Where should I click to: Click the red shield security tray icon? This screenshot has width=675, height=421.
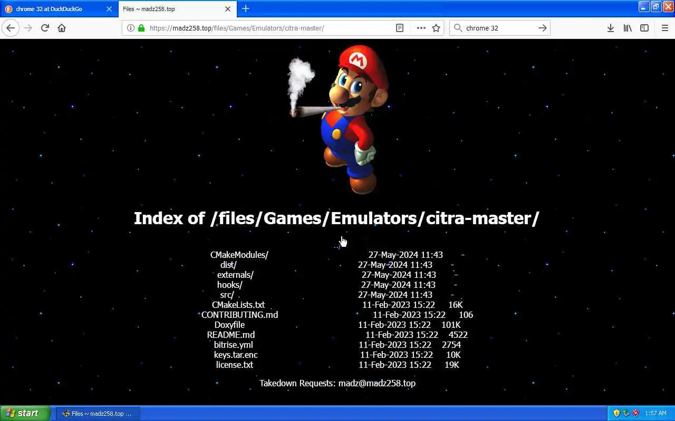pos(636,414)
